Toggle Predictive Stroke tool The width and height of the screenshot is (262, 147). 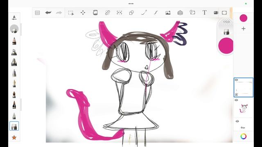pos(144,13)
